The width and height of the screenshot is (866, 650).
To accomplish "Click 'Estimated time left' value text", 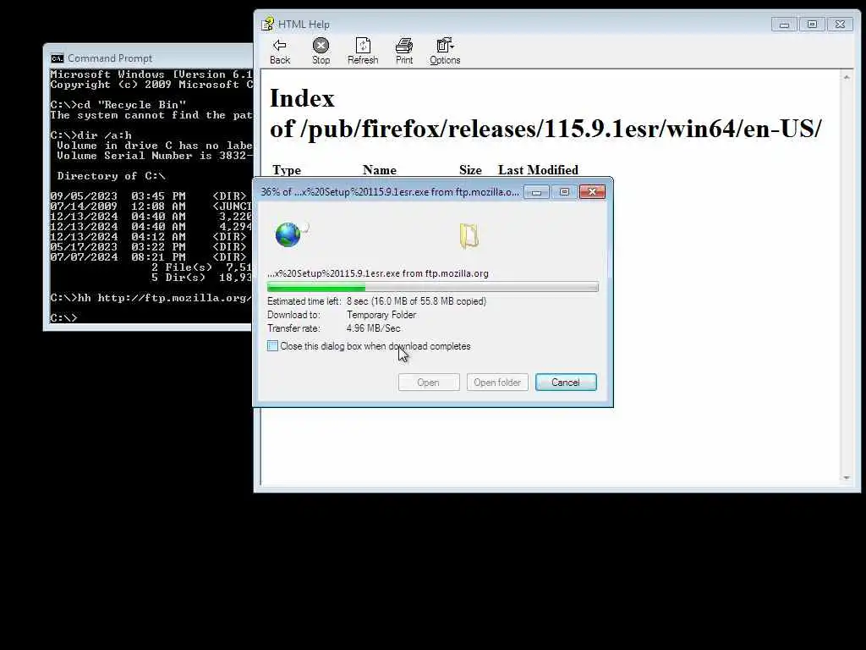I will tap(416, 301).
